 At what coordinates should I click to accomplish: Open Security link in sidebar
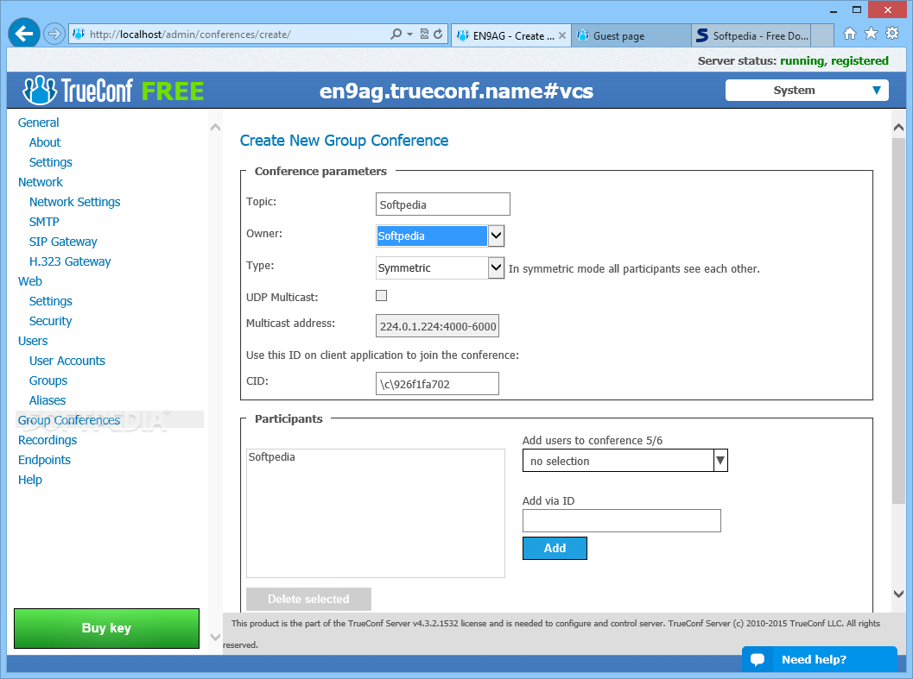[x=50, y=321]
